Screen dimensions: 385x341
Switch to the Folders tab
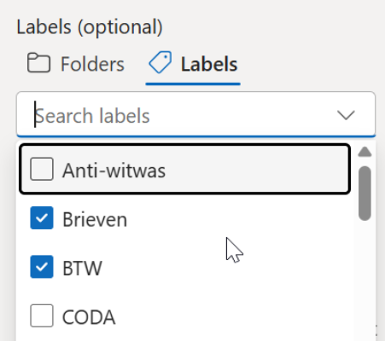click(76, 64)
